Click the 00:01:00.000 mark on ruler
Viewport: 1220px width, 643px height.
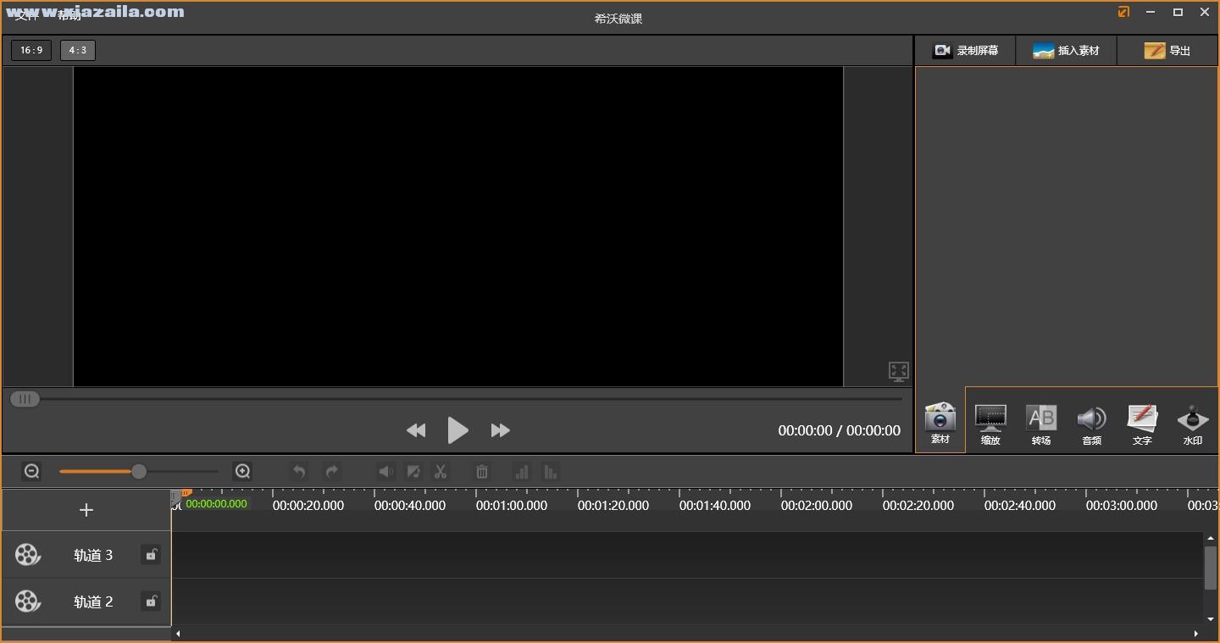[512, 506]
